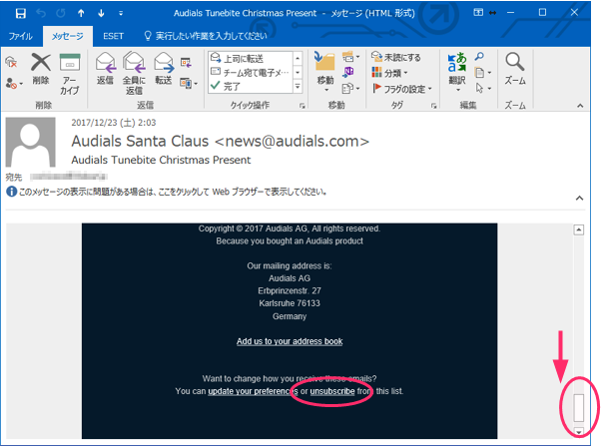Click the find magnifier icon in 編集

pos(479,57)
